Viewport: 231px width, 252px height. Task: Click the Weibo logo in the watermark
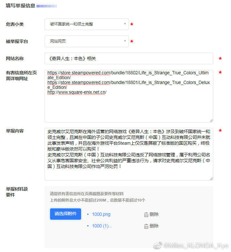point(157,246)
